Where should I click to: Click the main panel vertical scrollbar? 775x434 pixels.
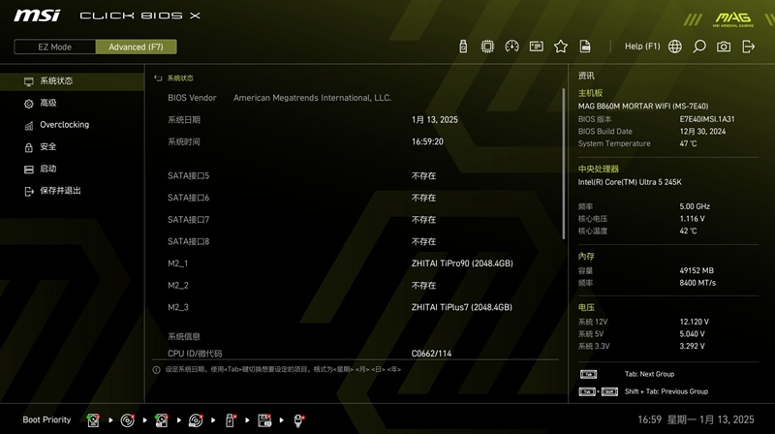pyautogui.click(x=563, y=163)
